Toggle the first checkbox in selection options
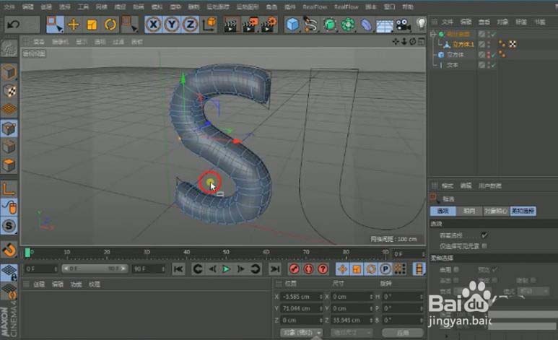The height and width of the screenshot is (340, 558). pos(484,235)
